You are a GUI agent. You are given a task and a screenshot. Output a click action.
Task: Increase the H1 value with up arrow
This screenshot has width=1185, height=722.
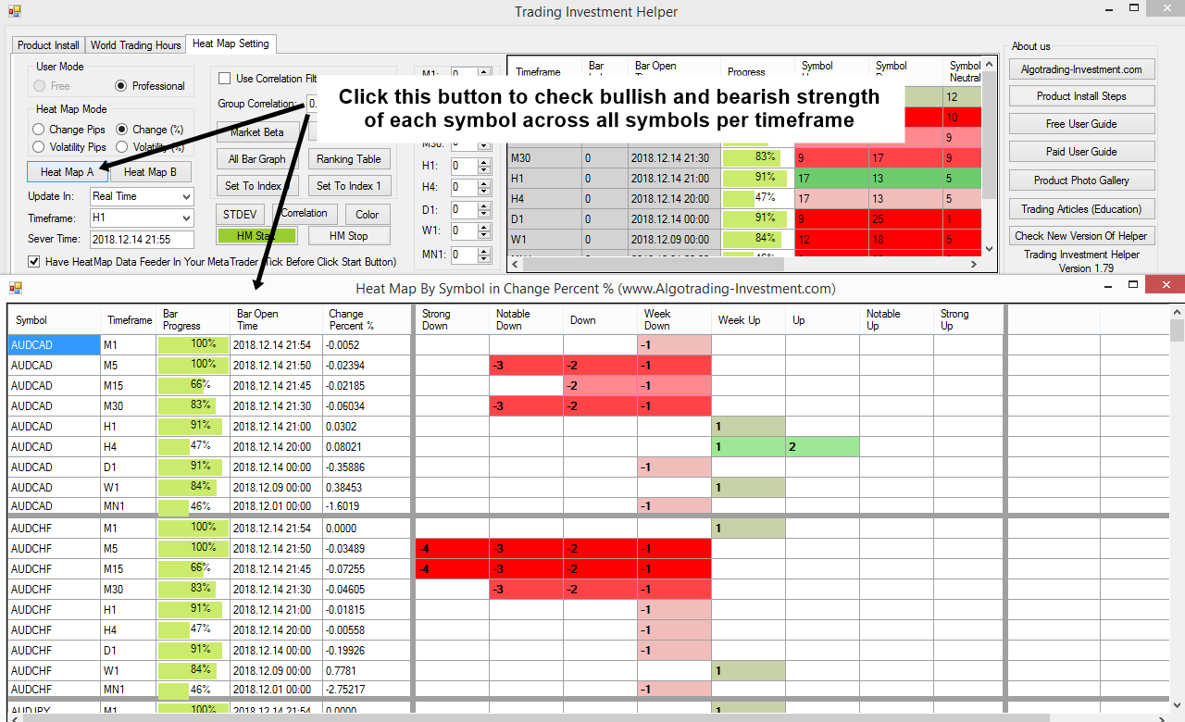point(483,162)
